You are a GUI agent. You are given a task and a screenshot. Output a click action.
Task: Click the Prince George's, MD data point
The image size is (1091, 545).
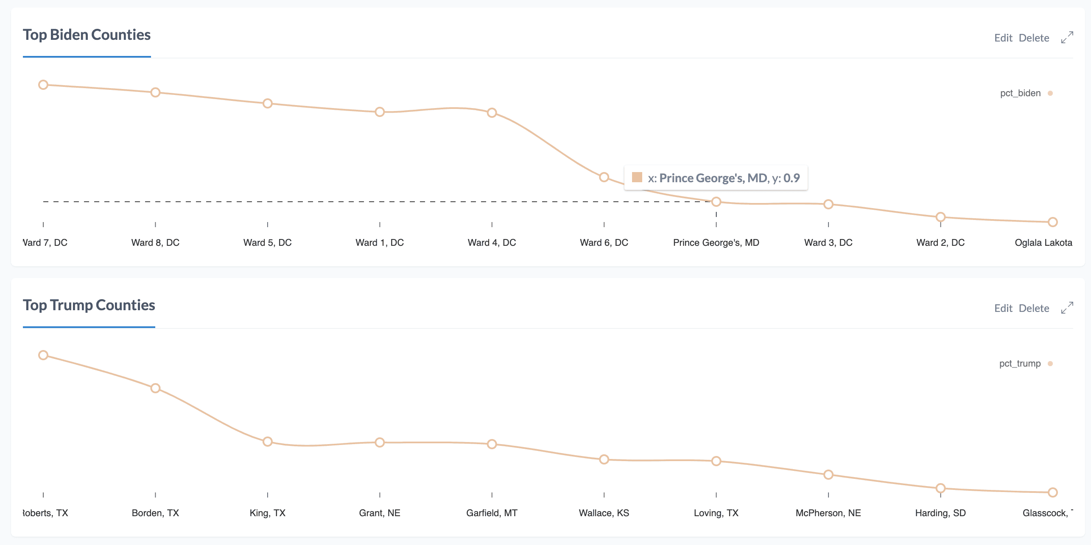tap(716, 202)
